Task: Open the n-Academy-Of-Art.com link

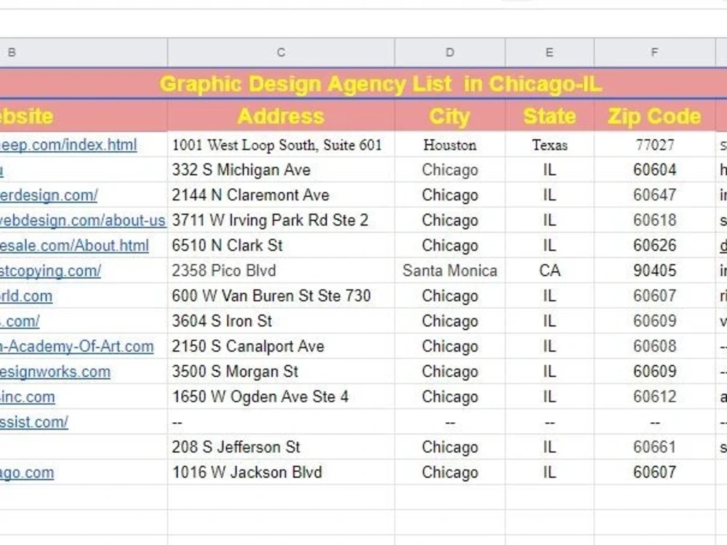Action: pos(76,347)
